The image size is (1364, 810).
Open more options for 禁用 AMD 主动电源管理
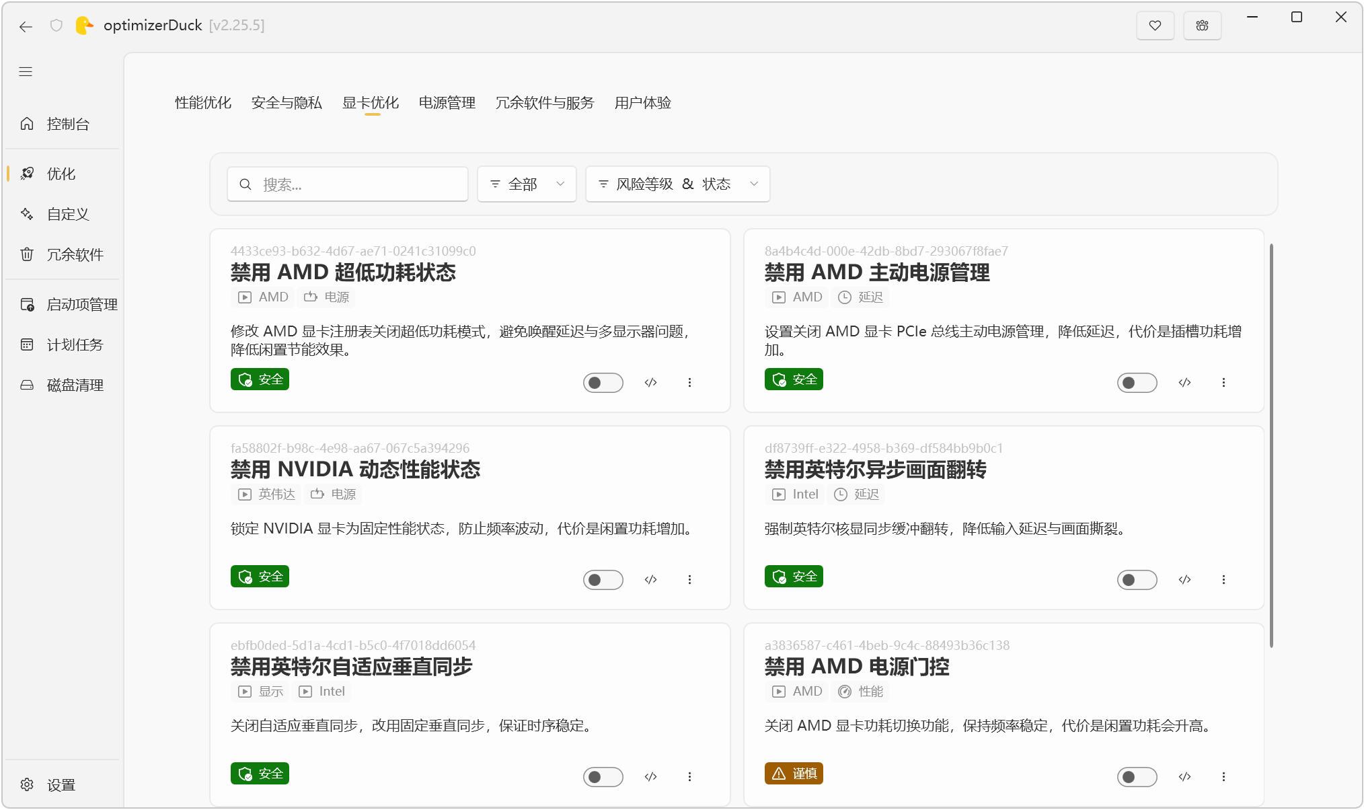tap(1223, 383)
